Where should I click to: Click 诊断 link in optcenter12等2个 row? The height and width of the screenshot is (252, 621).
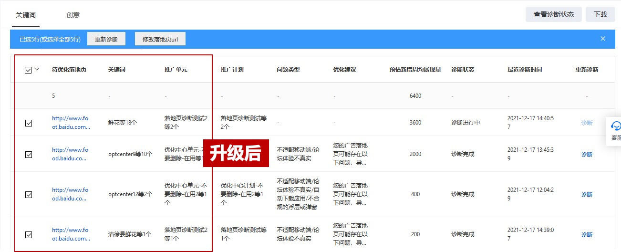click(x=587, y=195)
